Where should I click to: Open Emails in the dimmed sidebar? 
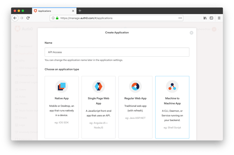(x=21, y=118)
